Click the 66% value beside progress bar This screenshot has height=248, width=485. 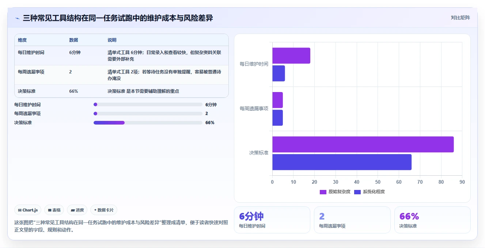coord(210,123)
